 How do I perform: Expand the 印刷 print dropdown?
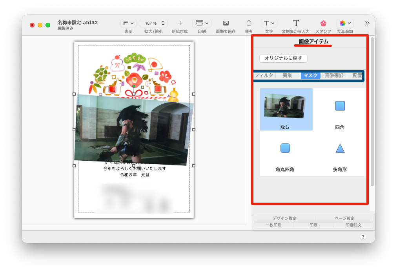pyautogui.click(x=202, y=23)
